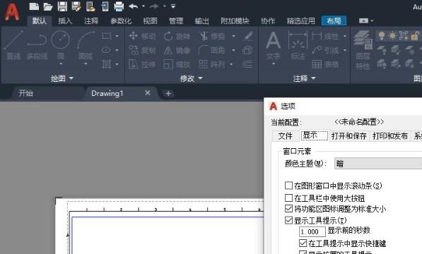
Task: Click the Stretch (拉伸) tool
Action: (x=142, y=64)
